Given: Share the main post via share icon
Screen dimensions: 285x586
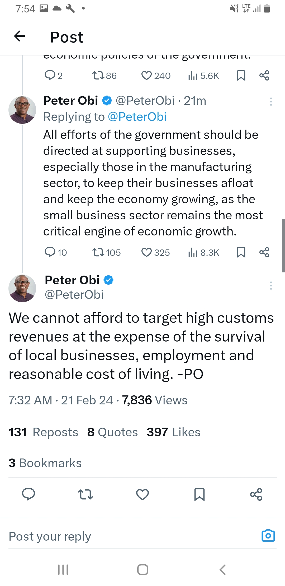Looking at the screenshot, I should [256, 494].
